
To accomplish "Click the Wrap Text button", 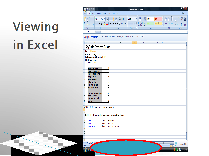I will [121, 19].
